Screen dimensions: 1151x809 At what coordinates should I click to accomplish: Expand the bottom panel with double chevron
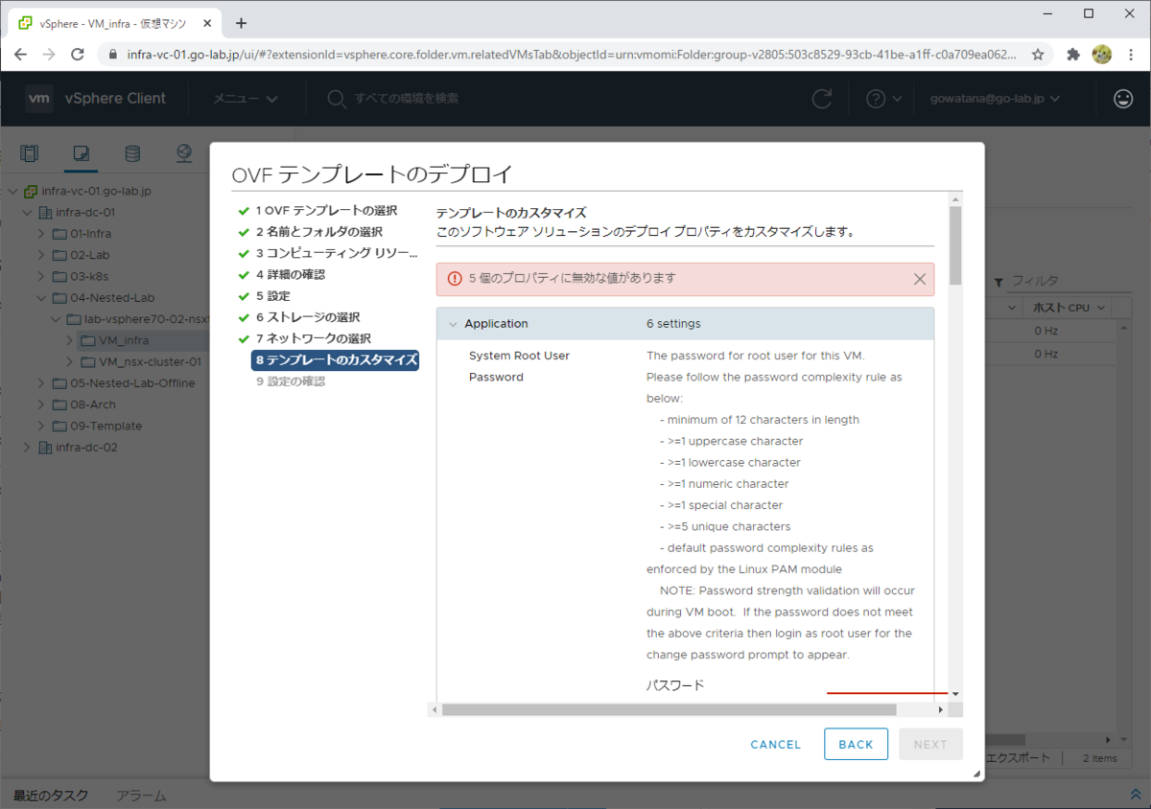[1136, 795]
